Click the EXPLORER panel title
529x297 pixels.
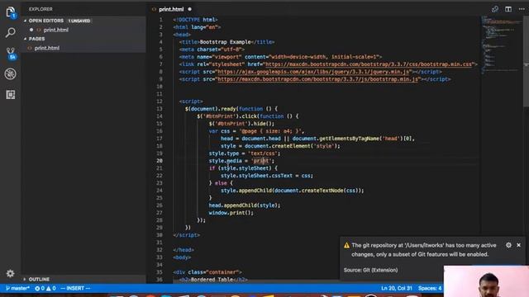coord(41,9)
